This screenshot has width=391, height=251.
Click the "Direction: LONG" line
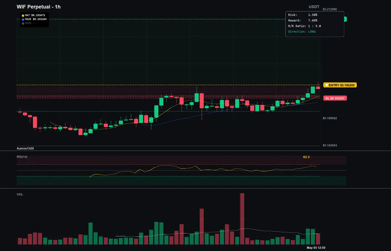click(302, 32)
